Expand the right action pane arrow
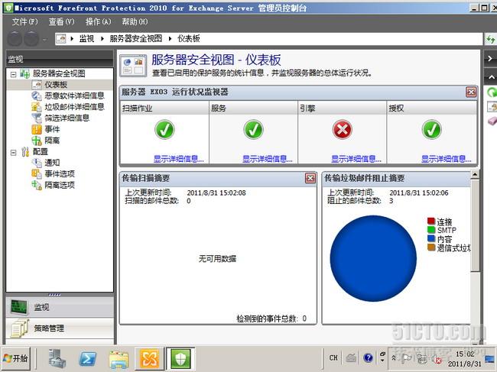This screenshot has height=372, width=497. pos(490,59)
